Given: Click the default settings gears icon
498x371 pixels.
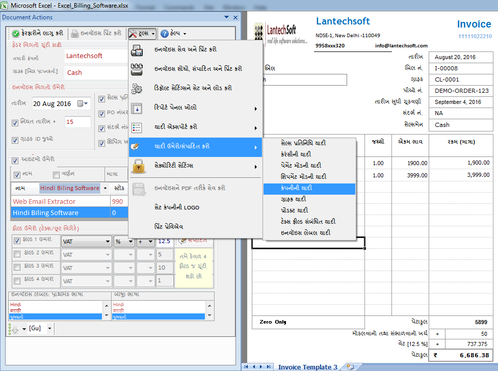Looking at the screenshot, I should coord(137,89).
